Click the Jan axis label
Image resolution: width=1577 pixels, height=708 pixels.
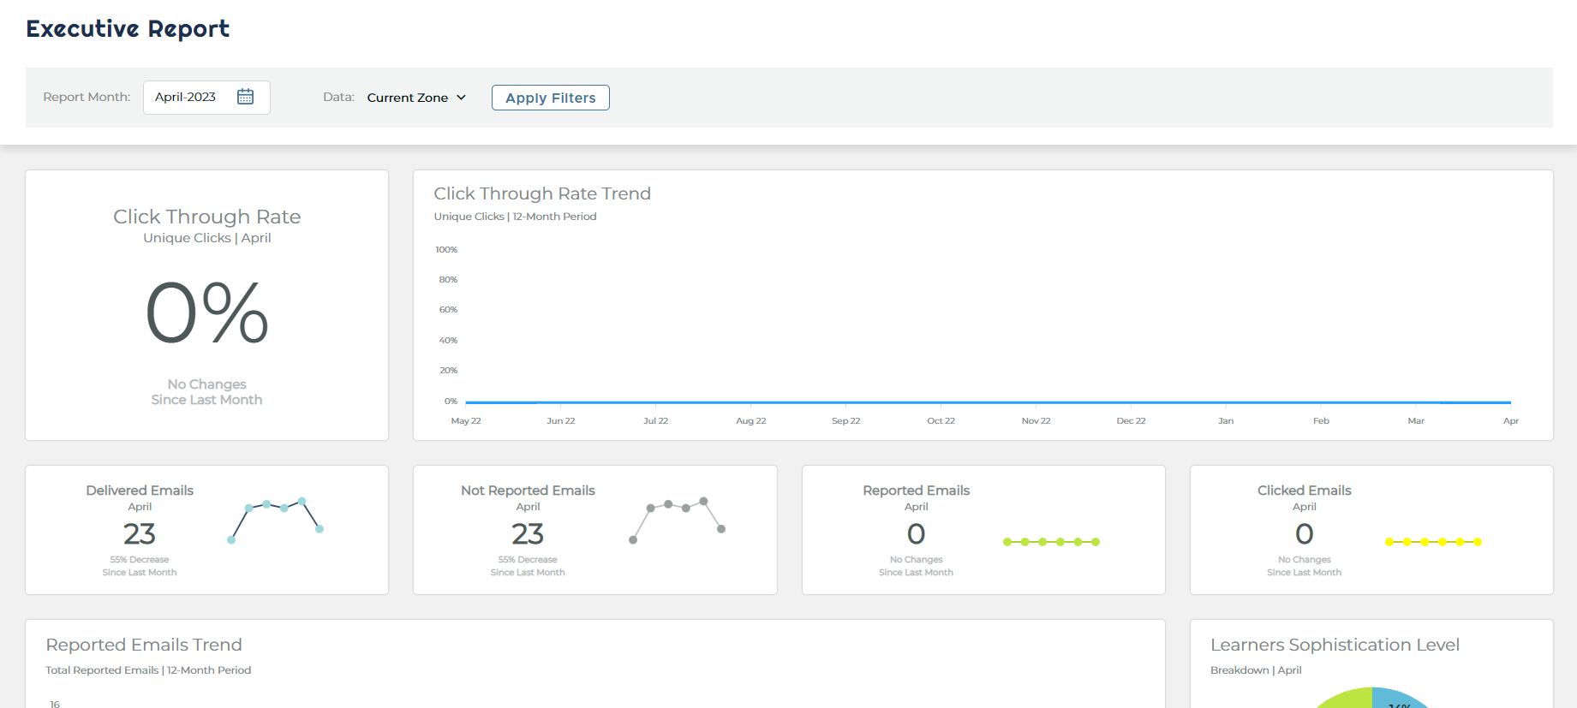click(x=1226, y=421)
